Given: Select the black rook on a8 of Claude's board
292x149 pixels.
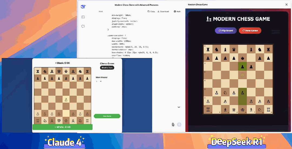Looking at the screenshot, I should [x=38, y=71].
